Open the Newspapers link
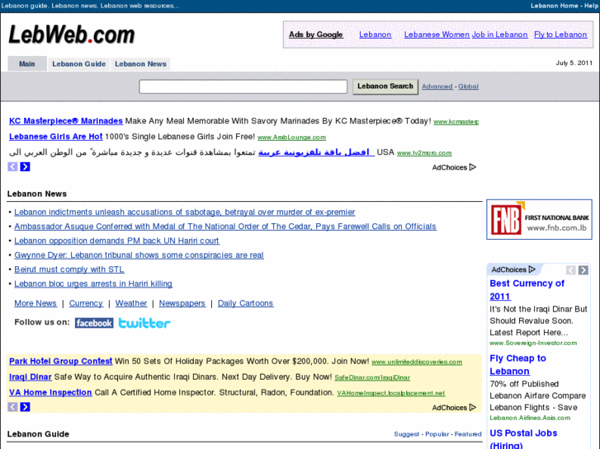 tap(182, 303)
